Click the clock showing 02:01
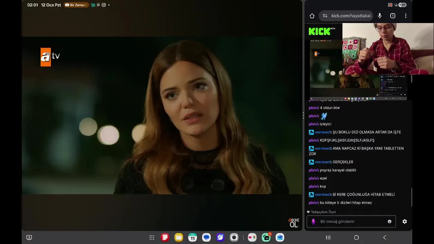 point(33,5)
